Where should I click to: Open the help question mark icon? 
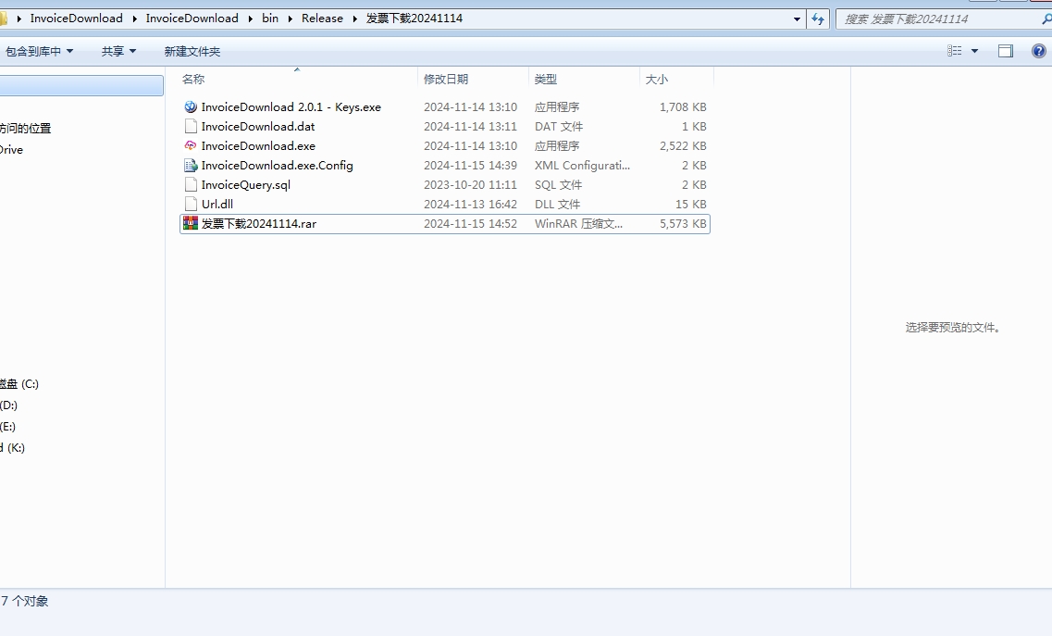pyautogui.click(x=1039, y=51)
